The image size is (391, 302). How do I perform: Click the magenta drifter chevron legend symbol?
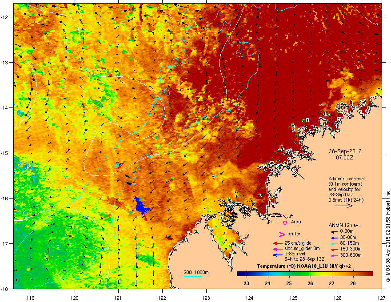pos(282,234)
